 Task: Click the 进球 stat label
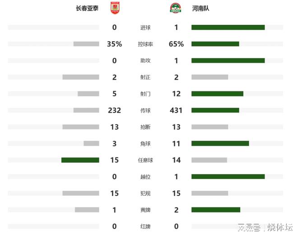(145, 28)
